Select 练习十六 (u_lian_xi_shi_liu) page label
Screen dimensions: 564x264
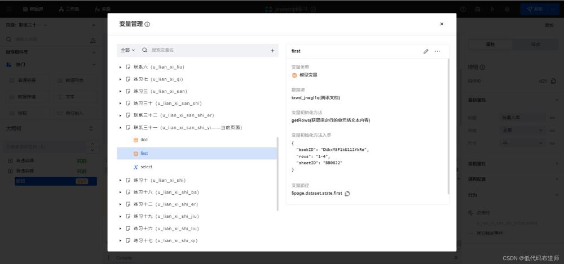tap(166, 229)
